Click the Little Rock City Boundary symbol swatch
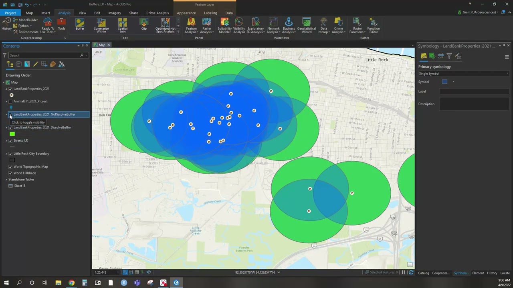Image resolution: width=513 pixels, height=288 pixels. pyautogui.click(x=12, y=160)
